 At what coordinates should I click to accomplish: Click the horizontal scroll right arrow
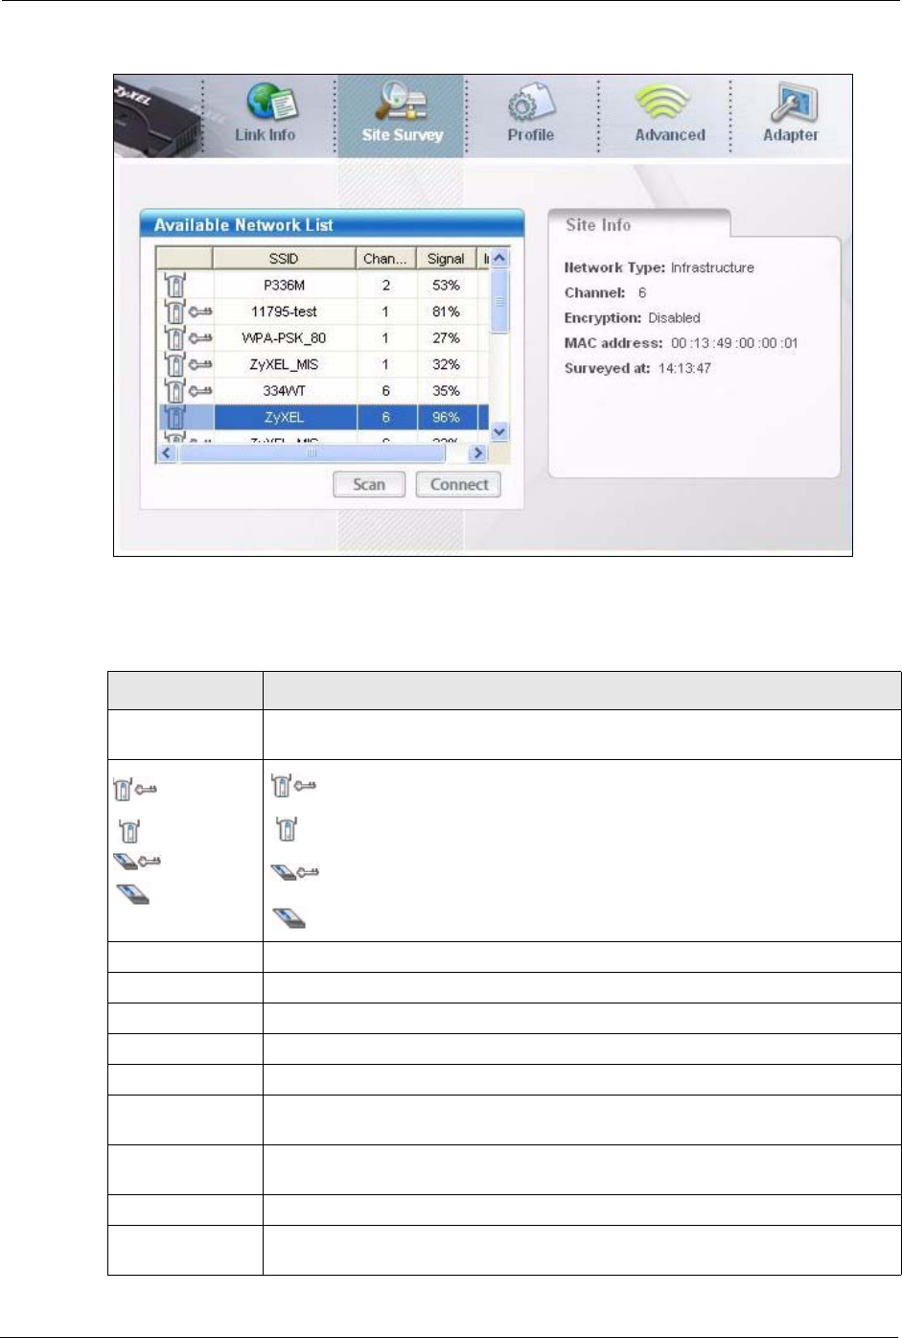coord(477,452)
